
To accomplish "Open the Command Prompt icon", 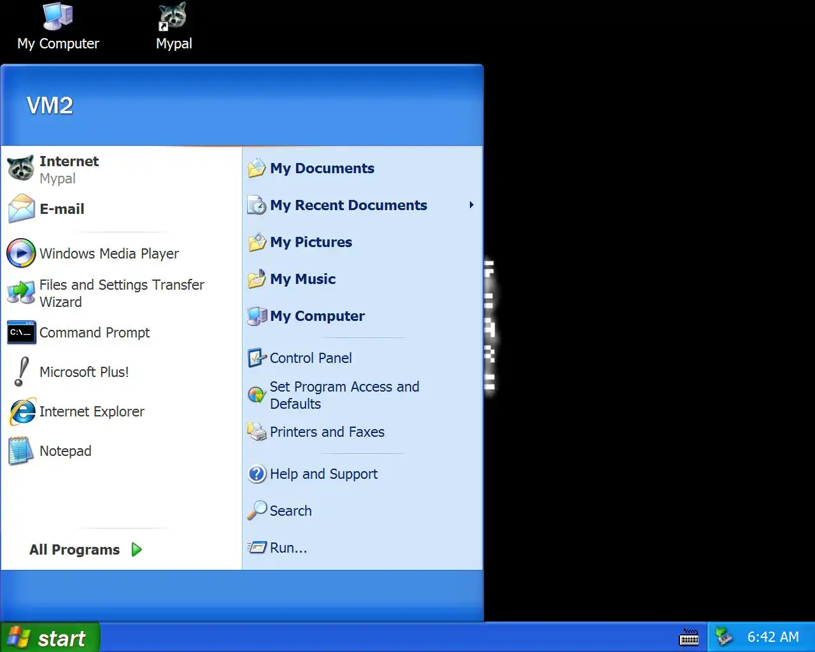I will point(21,332).
